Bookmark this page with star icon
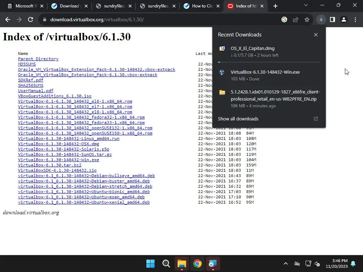 click(x=307, y=20)
